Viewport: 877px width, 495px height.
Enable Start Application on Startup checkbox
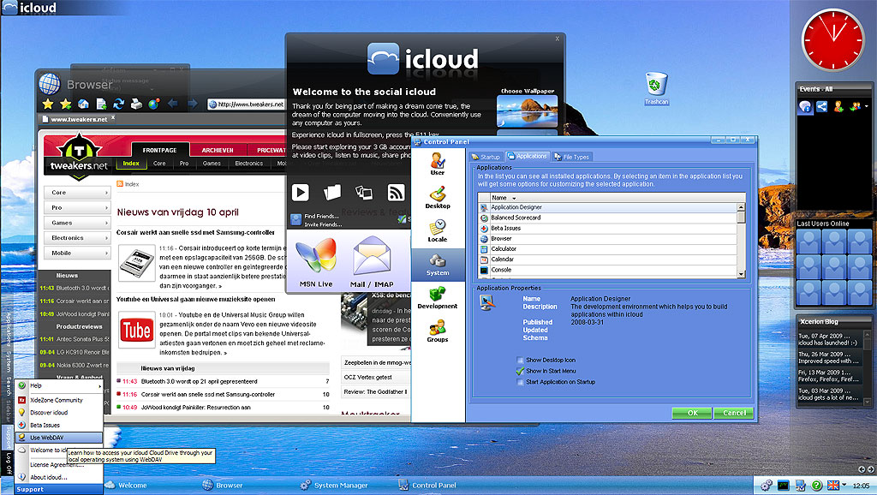click(x=520, y=382)
